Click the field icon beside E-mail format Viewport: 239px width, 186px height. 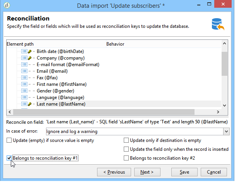24,65
